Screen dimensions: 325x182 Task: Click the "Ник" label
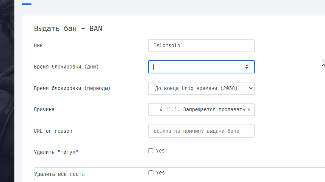38,45
